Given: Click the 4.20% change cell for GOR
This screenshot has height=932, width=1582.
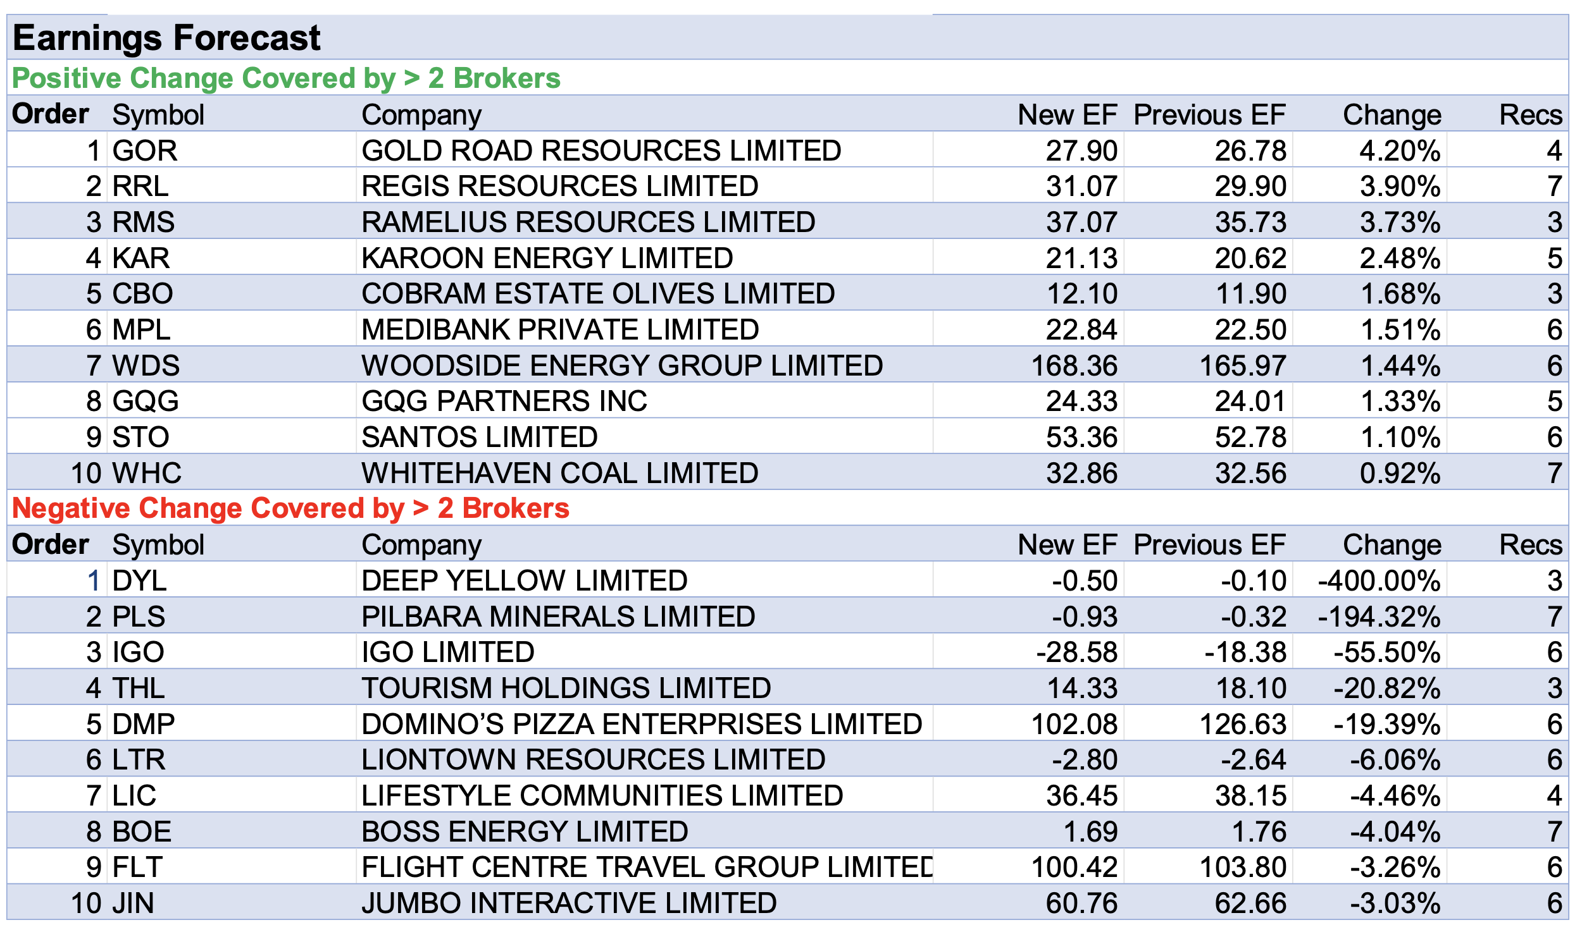Looking at the screenshot, I should tap(1399, 150).
